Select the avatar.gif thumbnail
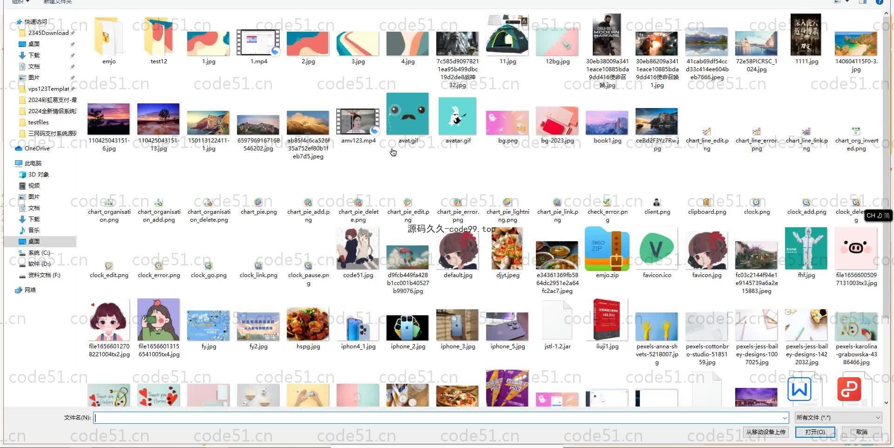The height and width of the screenshot is (448, 894). [x=457, y=116]
